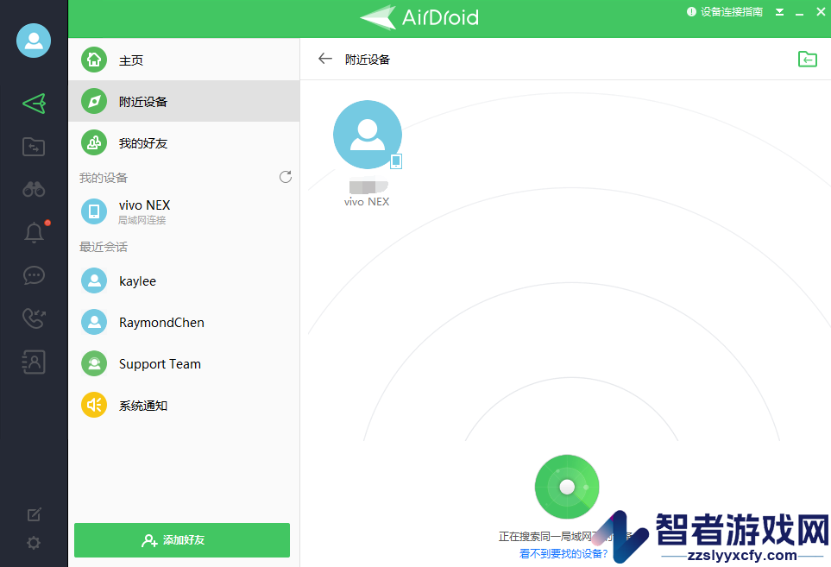Open 我的好友 my friends item
831x567 pixels.
point(184,143)
